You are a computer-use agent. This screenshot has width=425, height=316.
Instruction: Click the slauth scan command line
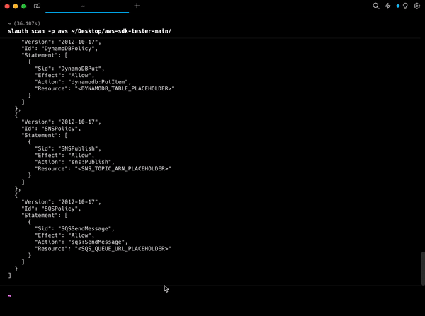90,31
